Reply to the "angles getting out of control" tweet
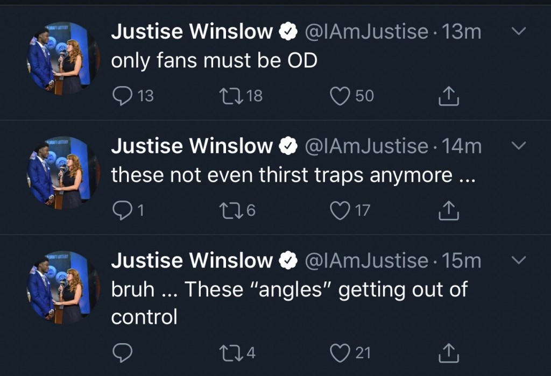This screenshot has height=376, width=551. click(122, 353)
